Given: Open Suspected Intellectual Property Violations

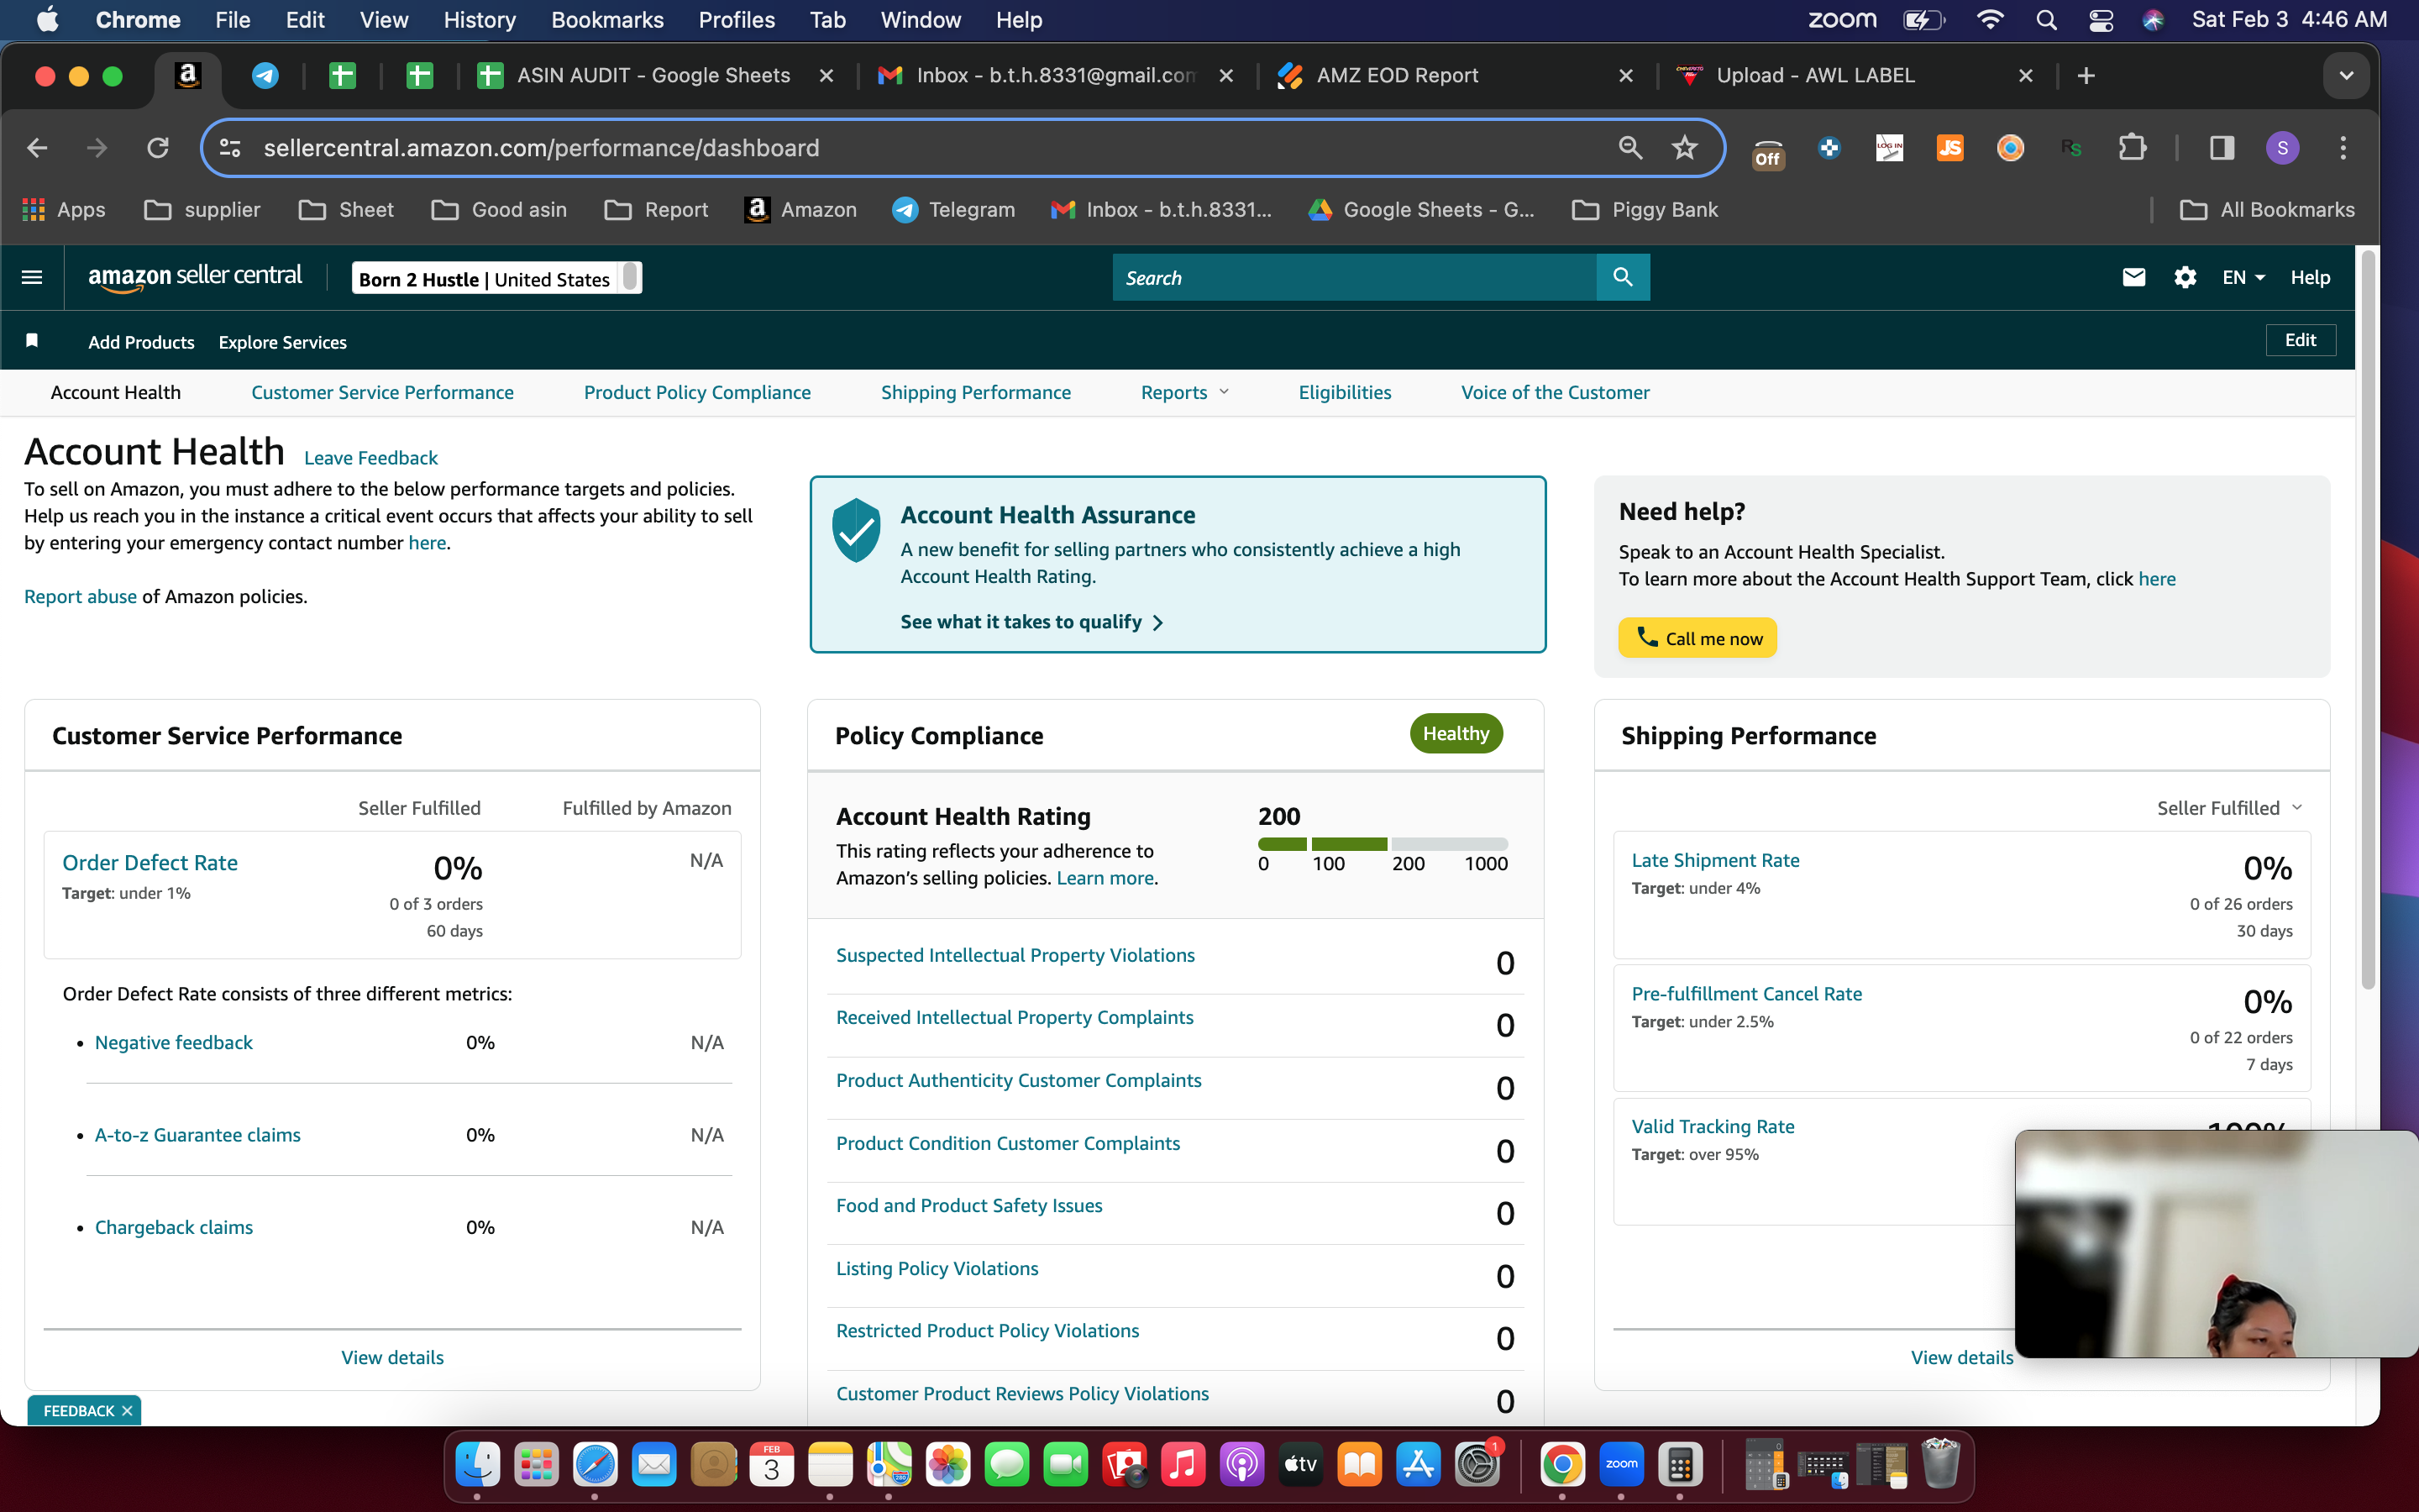Looking at the screenshot, I should pos(1015,955).
